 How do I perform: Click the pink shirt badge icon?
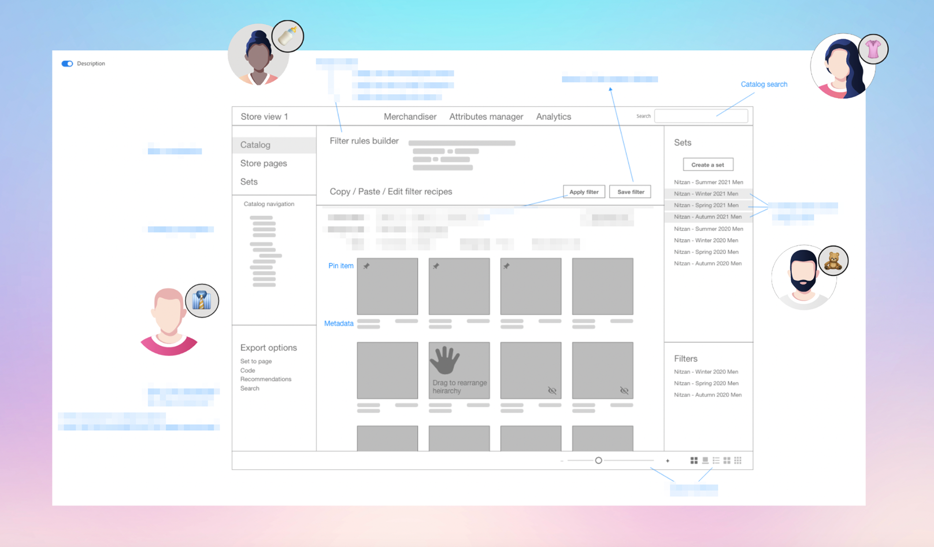[873, 49]
